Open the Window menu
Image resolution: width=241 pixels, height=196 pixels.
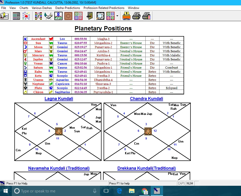(x=134, y=8)
